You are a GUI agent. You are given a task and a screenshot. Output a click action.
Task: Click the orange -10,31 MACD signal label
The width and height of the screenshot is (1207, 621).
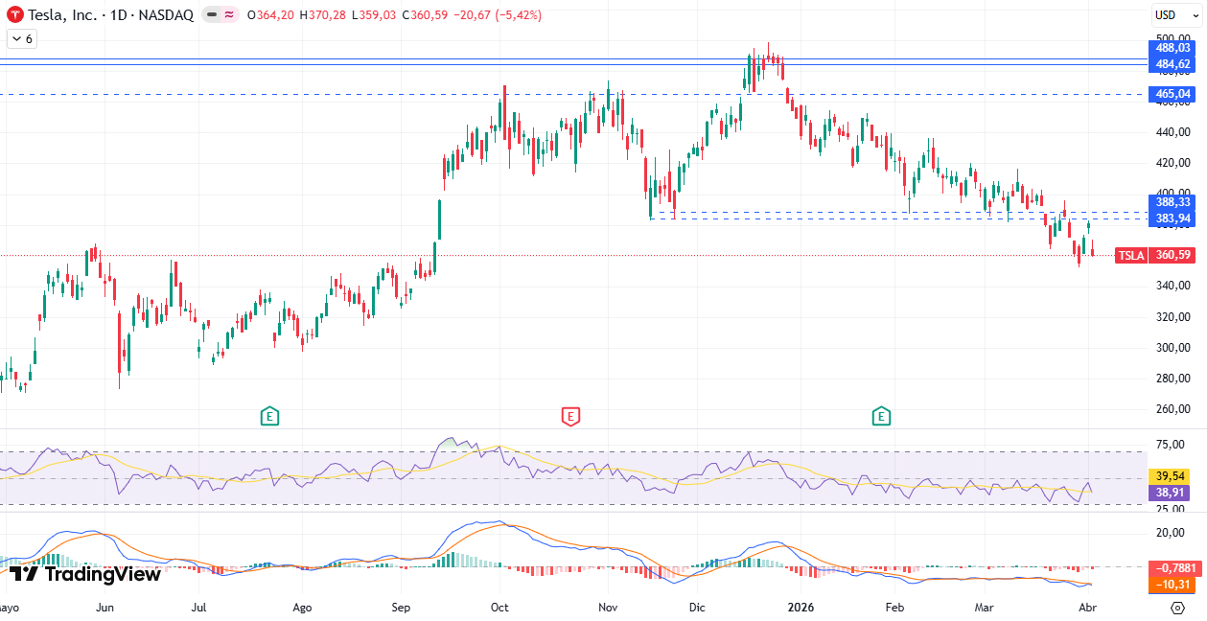point(1172,584)
